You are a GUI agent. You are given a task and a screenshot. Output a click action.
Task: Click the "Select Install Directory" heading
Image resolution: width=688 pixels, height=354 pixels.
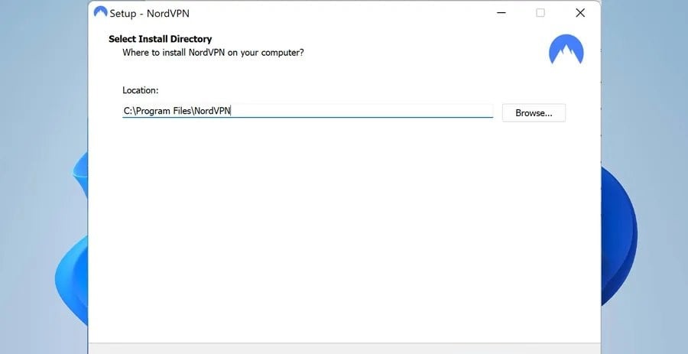(x=161, y=39)
